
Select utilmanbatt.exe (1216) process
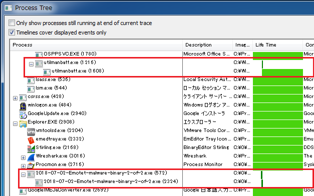pos(70,62)
